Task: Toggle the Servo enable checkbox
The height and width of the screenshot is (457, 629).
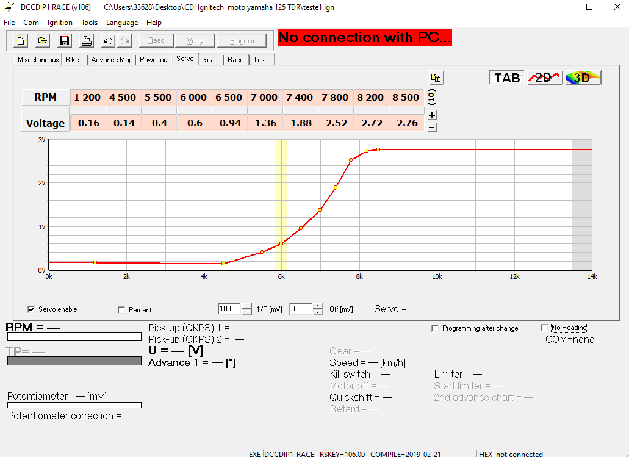Action: pyautogui.click(x=31, y=309)
